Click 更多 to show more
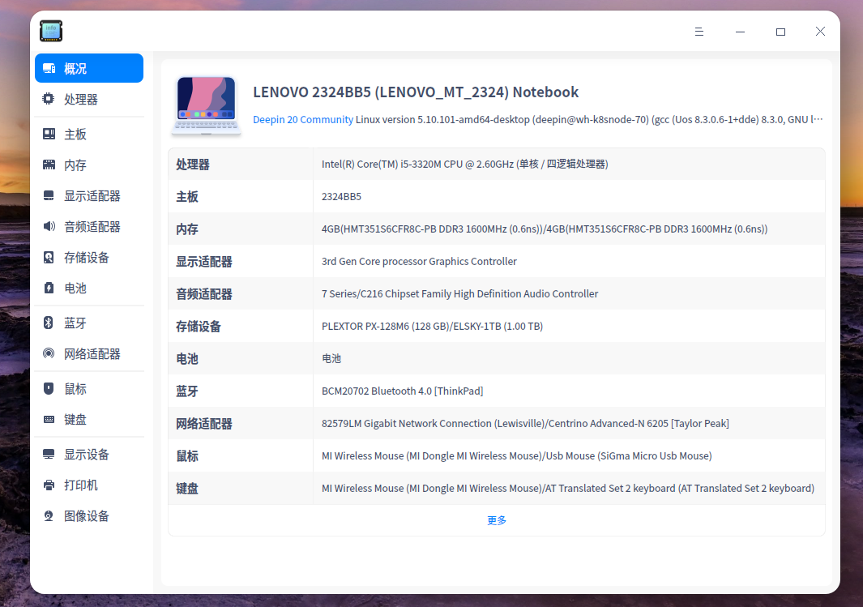 point(497,520)
